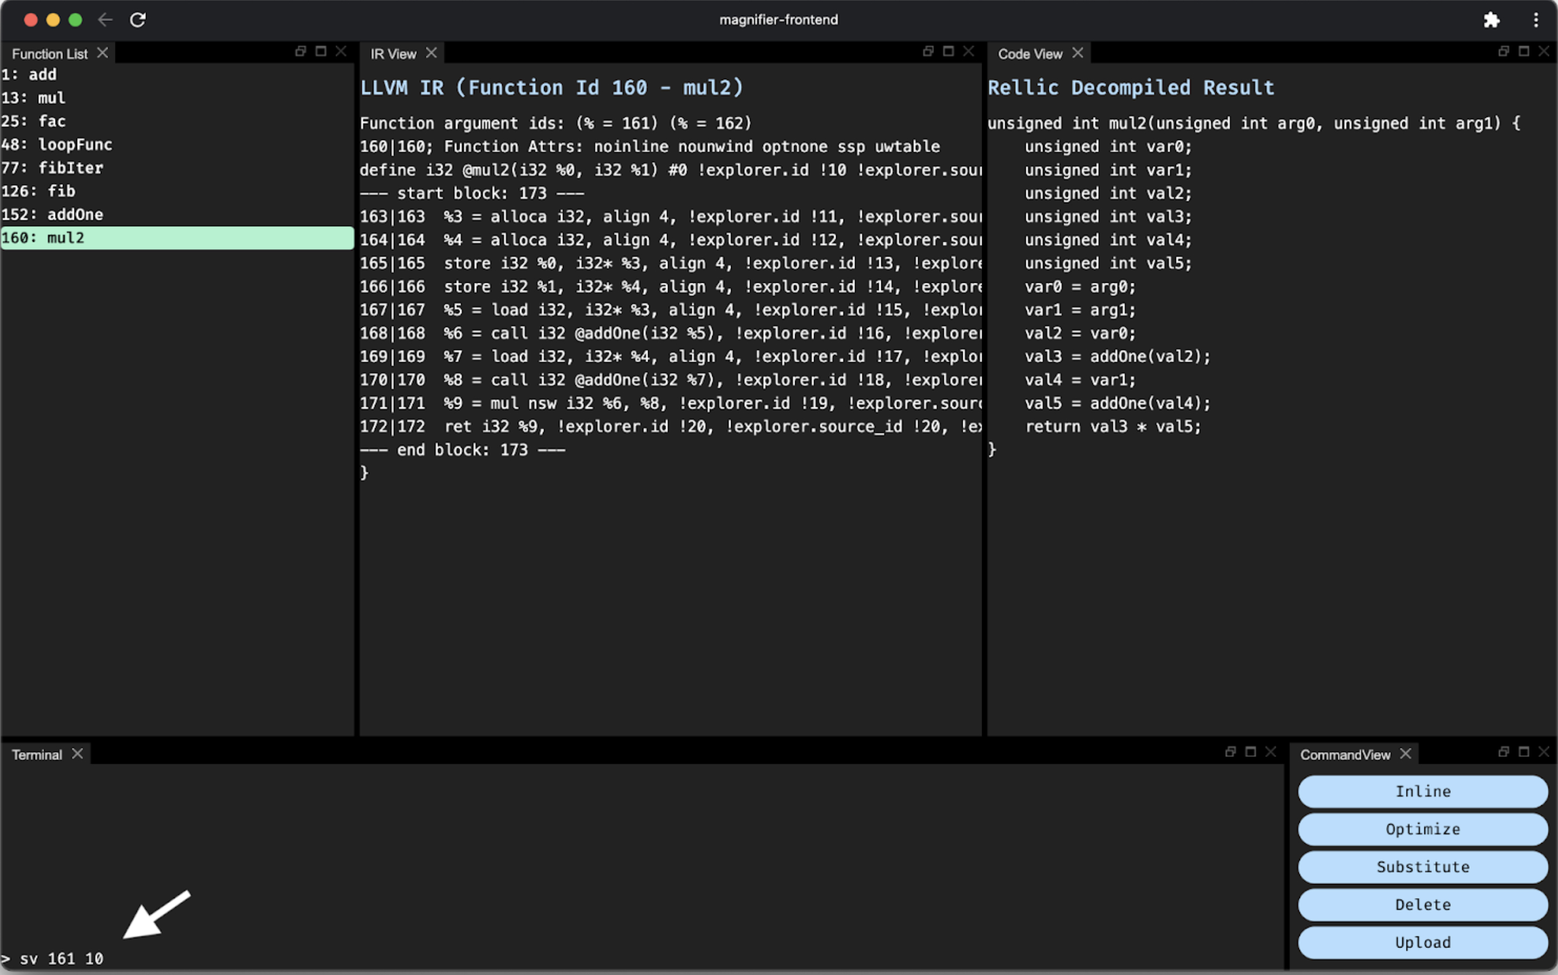Switch to the Code View tab
Image resolution: width=1558 pixels, height=975 pixels.
tap(1030, 54)
